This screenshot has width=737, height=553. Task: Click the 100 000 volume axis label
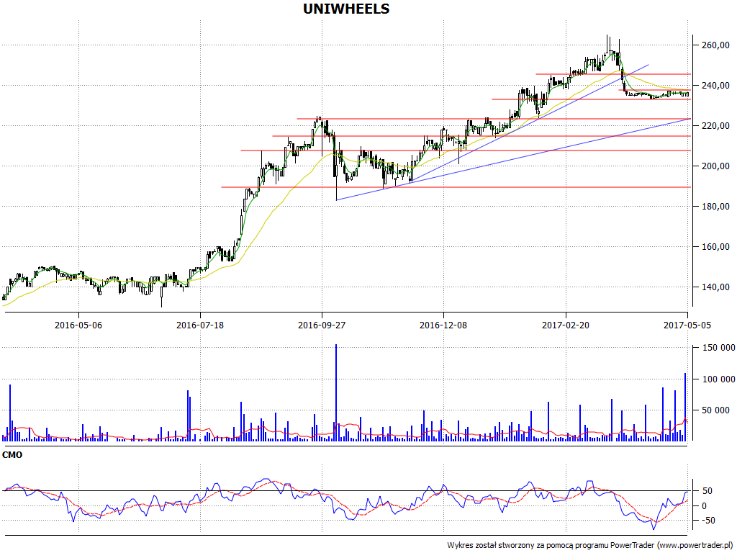click(718, 379)
